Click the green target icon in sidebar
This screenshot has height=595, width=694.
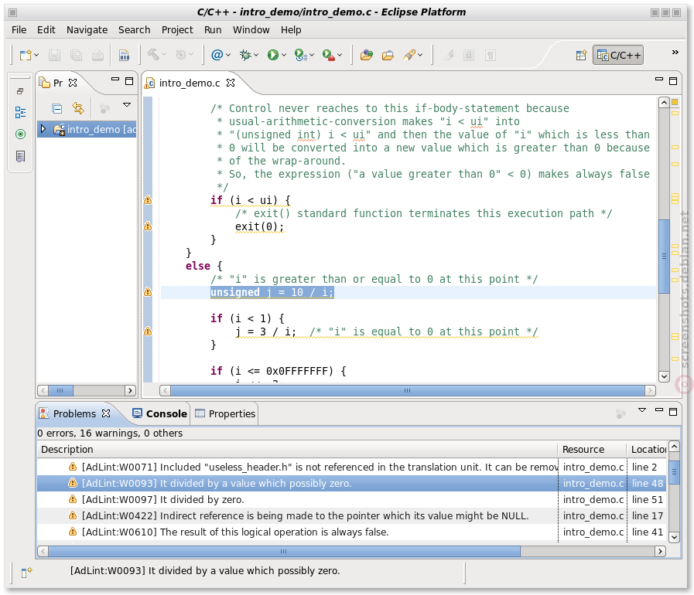(x=20, y=134)
